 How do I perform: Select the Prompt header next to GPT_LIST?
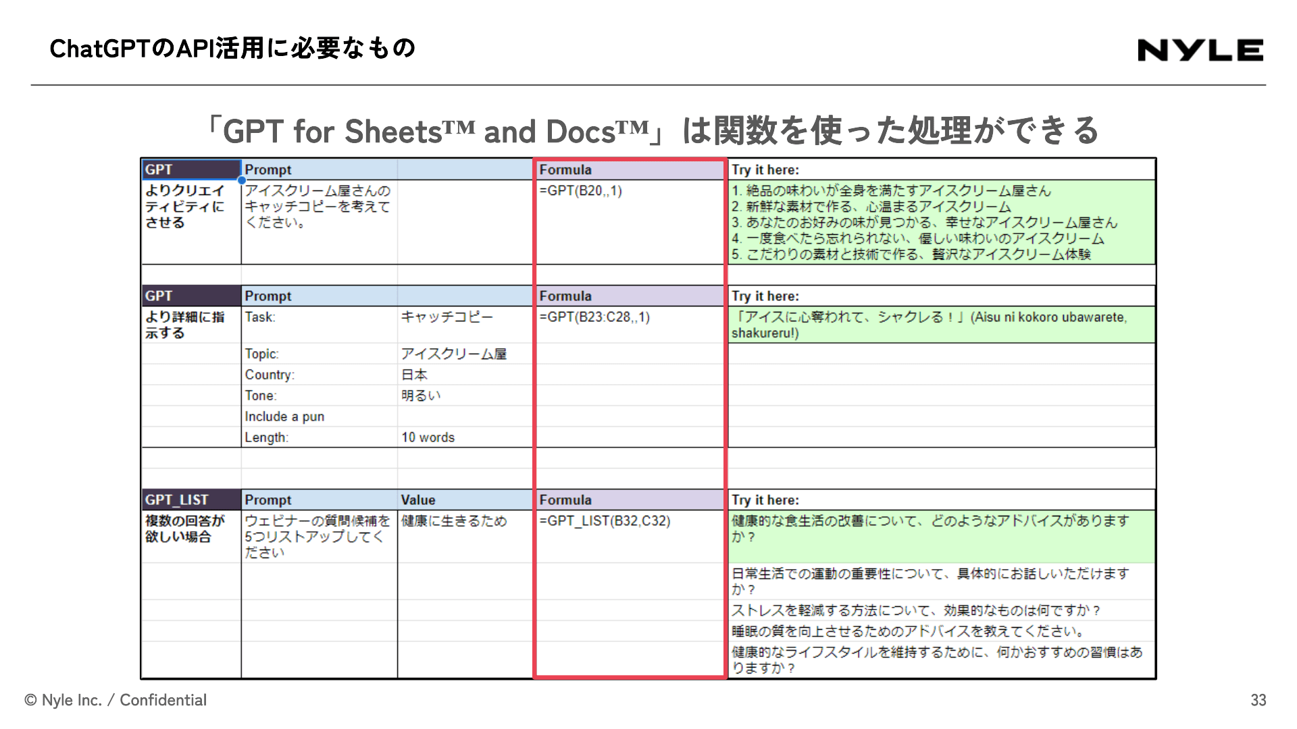(320, 500)
